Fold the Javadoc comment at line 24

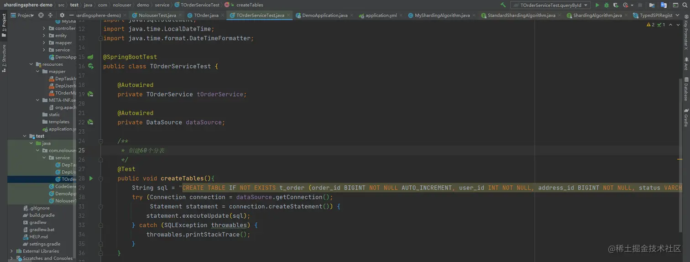tap(101, 141)
